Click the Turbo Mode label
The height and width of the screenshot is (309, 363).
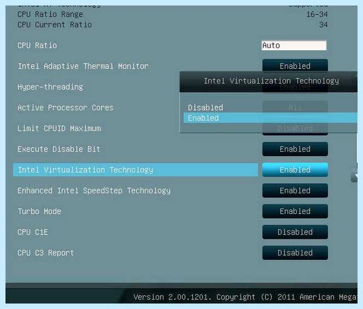click(39, 211)
